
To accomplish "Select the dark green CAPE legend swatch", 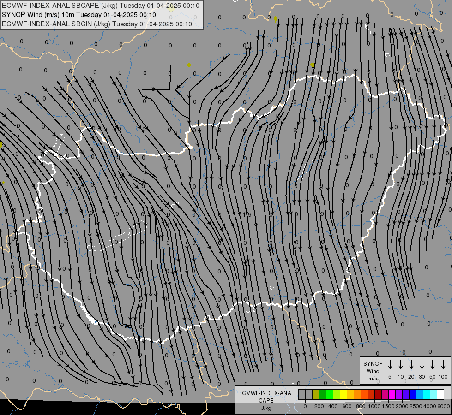I will tap(323, 394).
